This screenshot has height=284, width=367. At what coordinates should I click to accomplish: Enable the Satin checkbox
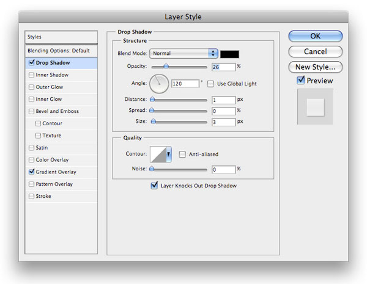click(x=31, y=148)
